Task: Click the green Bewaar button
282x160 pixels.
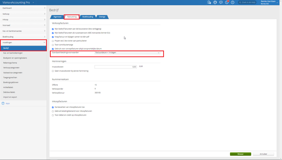Action: coord(241,154)
